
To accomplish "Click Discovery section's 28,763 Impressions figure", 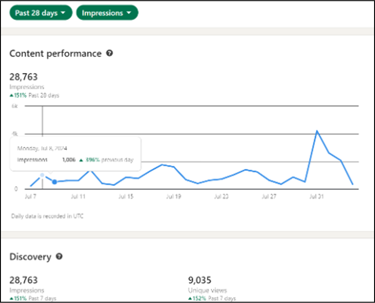I will tap(24, 280).
